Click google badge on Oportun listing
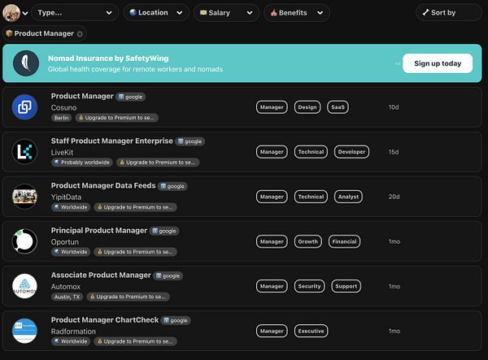The image size is (488, 360). pos(164,231)
